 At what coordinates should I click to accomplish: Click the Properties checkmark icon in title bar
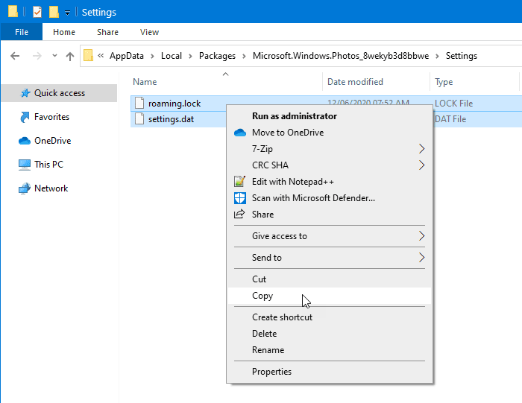(x=37, y=12)
